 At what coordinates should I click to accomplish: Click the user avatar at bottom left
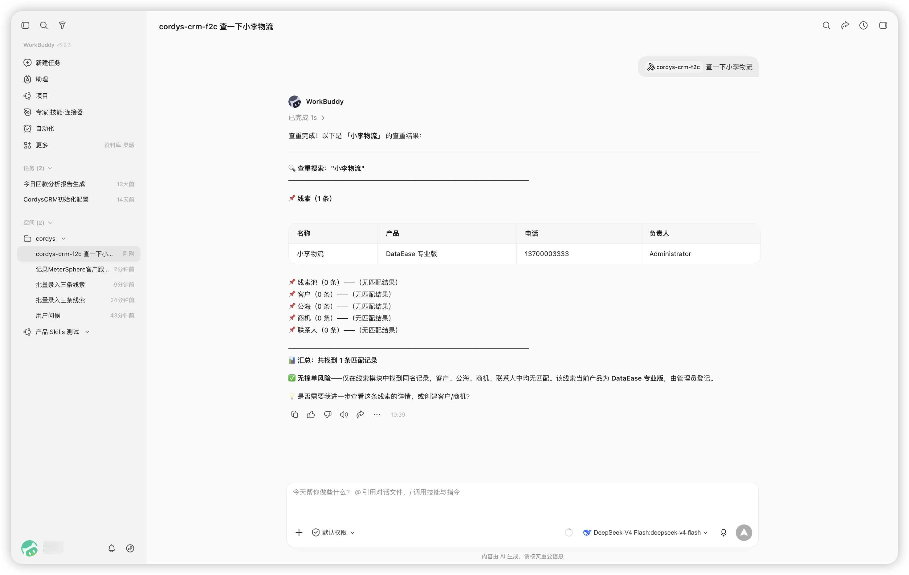[30, 548]
